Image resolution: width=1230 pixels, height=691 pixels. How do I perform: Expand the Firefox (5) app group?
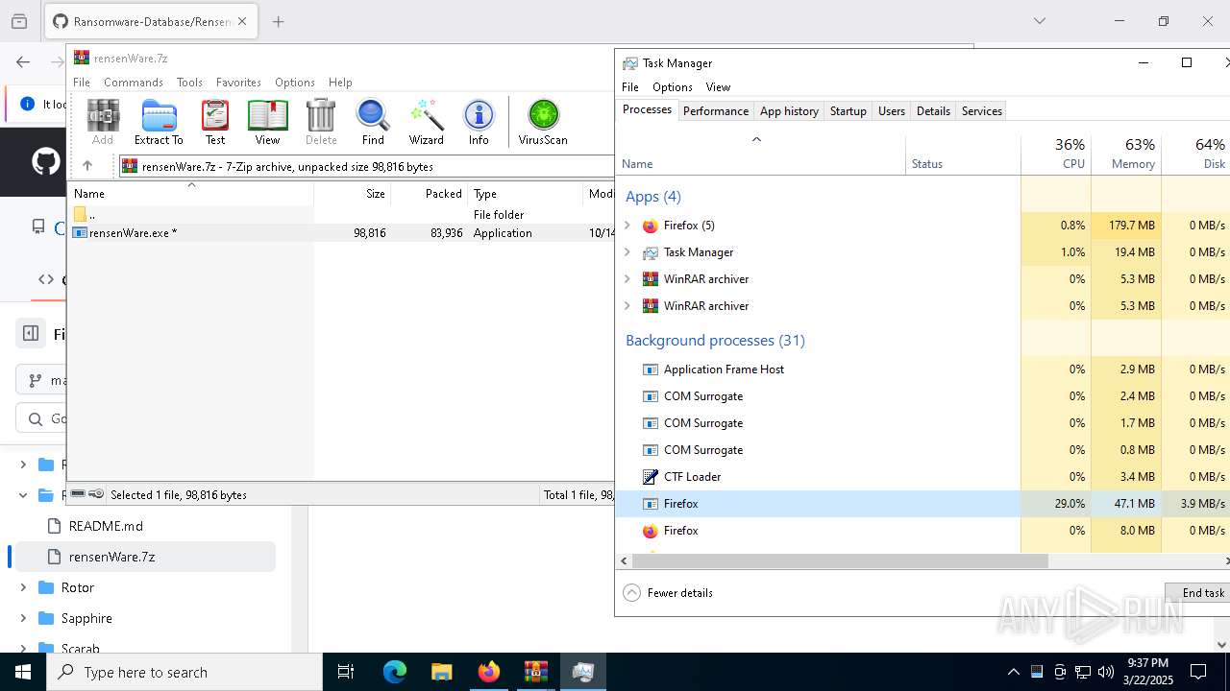coord(627,226)
